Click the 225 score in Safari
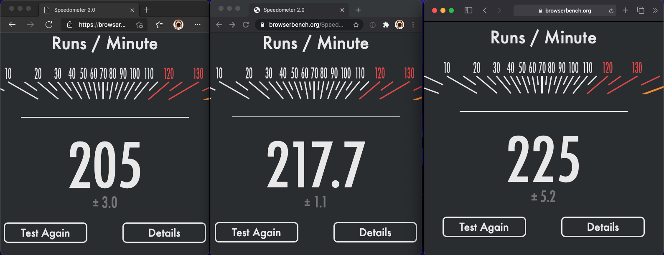The width and height of the screenshot is (664, 255). (x=544, y=159)
